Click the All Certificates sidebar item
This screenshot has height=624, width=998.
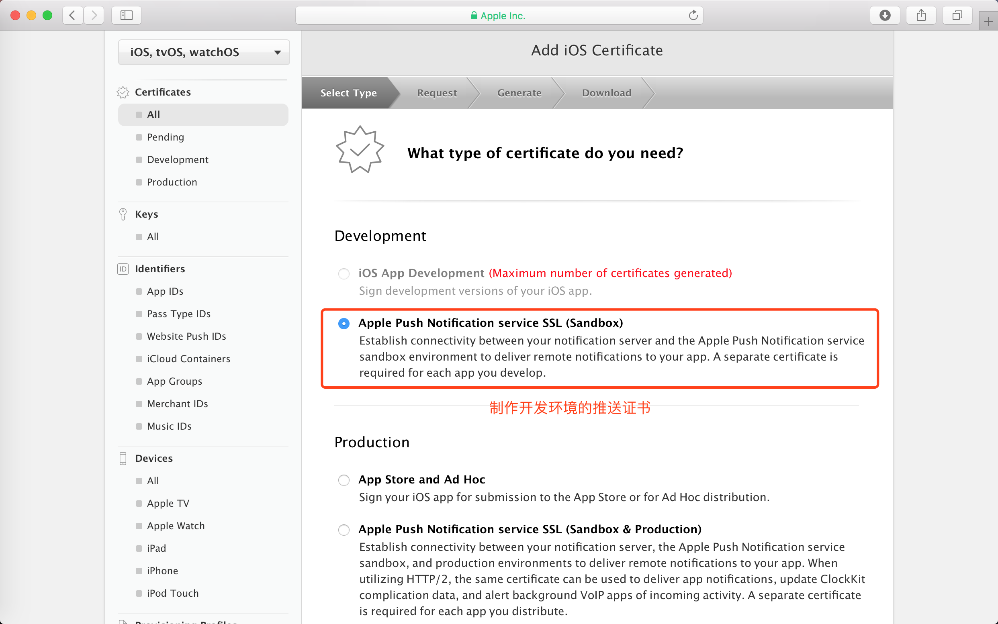click(153, 114)
